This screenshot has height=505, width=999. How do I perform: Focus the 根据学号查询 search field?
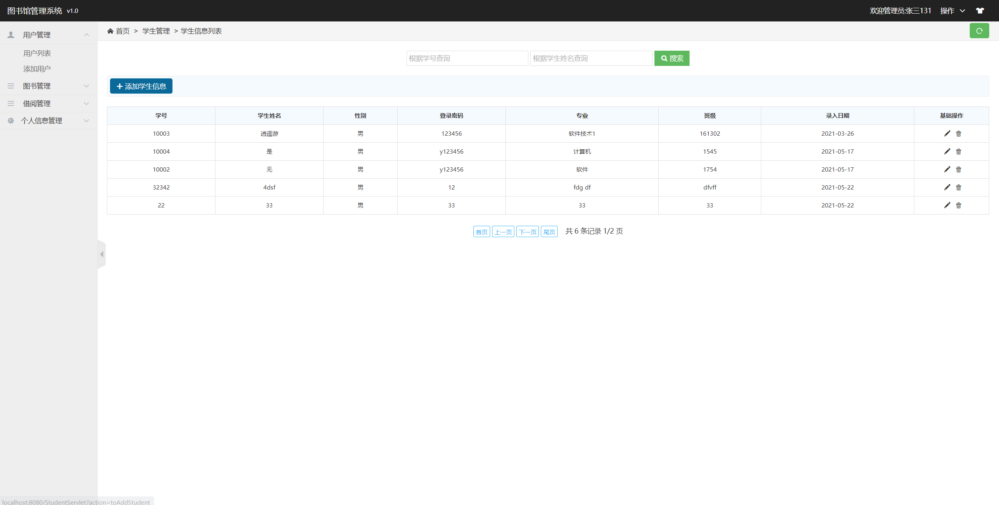click(x=467, y=58)
